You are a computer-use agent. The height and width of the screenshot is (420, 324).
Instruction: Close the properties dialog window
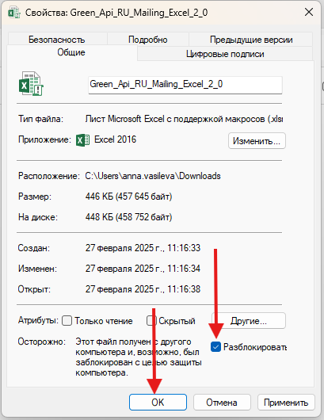pos(309,12)
